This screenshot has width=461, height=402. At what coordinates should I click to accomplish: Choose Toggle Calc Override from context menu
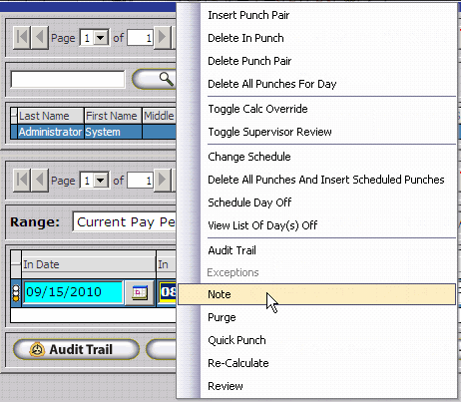257,109
